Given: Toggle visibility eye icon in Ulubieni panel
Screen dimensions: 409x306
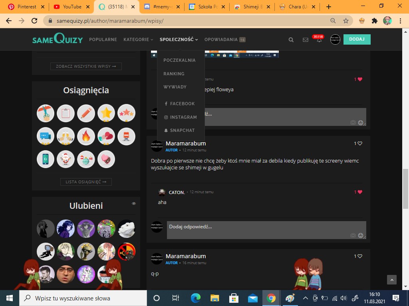Looking at the screenshot, I should click(x=134, y=204).
